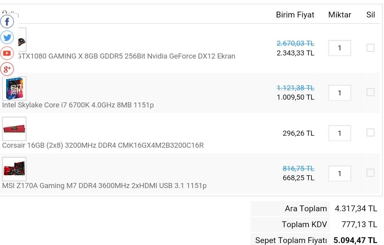
Task: Open Intel Skylake Core i7 6700K link
Action: click(78, 105)
